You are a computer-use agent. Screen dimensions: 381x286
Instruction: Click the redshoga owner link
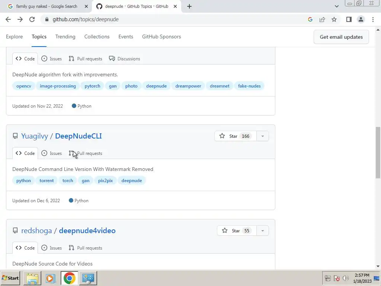36,231
